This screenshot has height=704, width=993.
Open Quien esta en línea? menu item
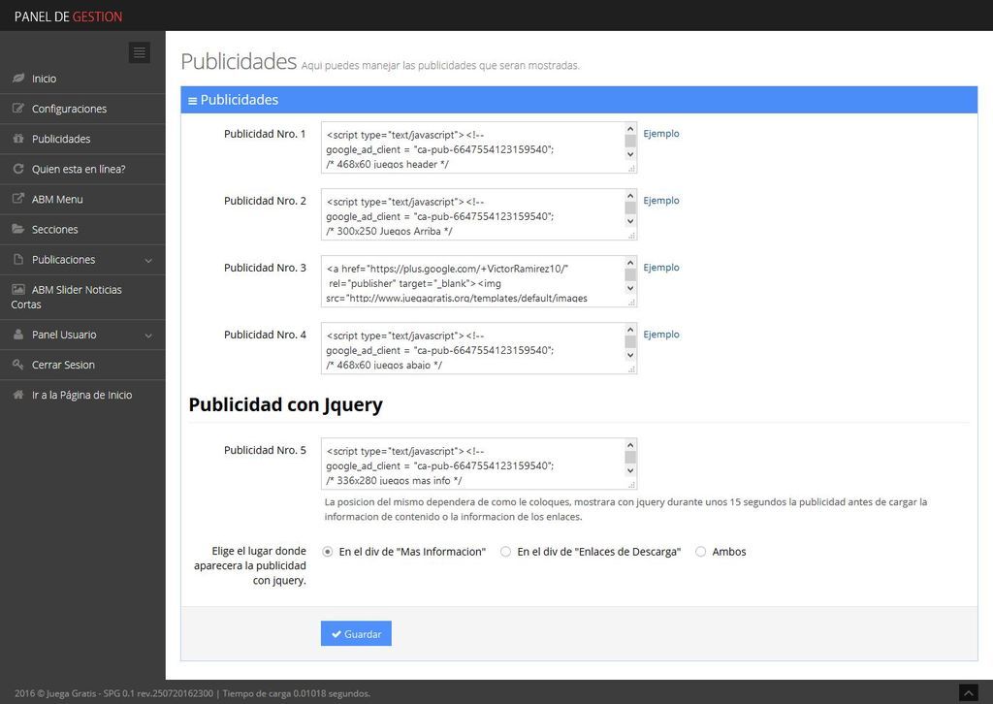(x=82, y=169)
